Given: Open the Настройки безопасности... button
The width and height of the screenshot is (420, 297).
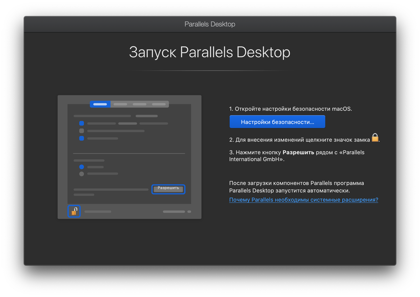Looking at the screenshot, I should [277, 122].
